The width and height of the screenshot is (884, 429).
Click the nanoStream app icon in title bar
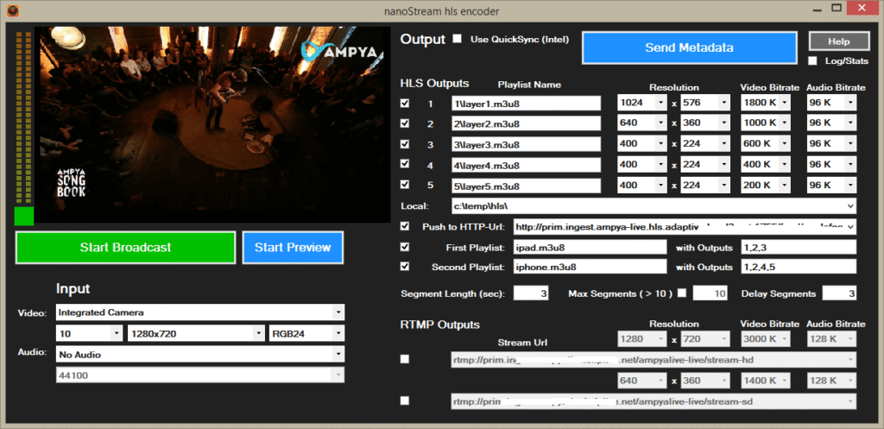point(9,9)
